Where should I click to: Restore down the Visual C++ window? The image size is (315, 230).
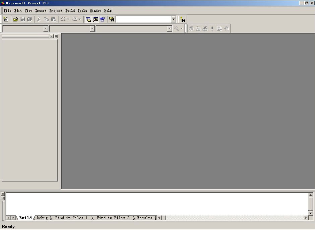point(306,3)
